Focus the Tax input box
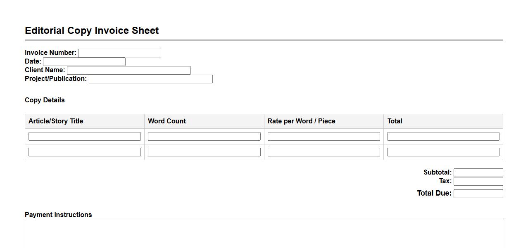Image resolution: width=528 pixels, height=248 pixels. pyautogui.click(x=478, y=181)
